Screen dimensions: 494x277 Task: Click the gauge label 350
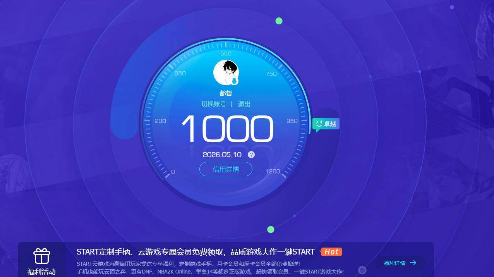point(180,73)
